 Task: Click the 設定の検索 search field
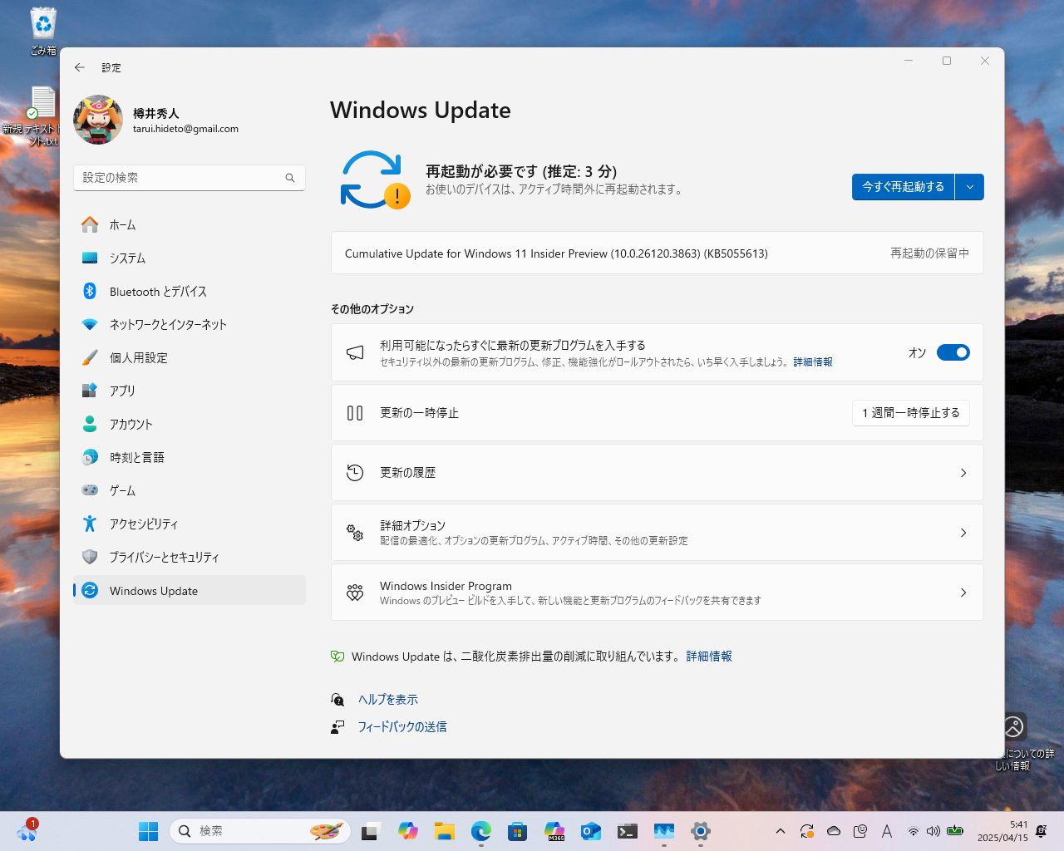pyautogui.click(x=189, y=177)
